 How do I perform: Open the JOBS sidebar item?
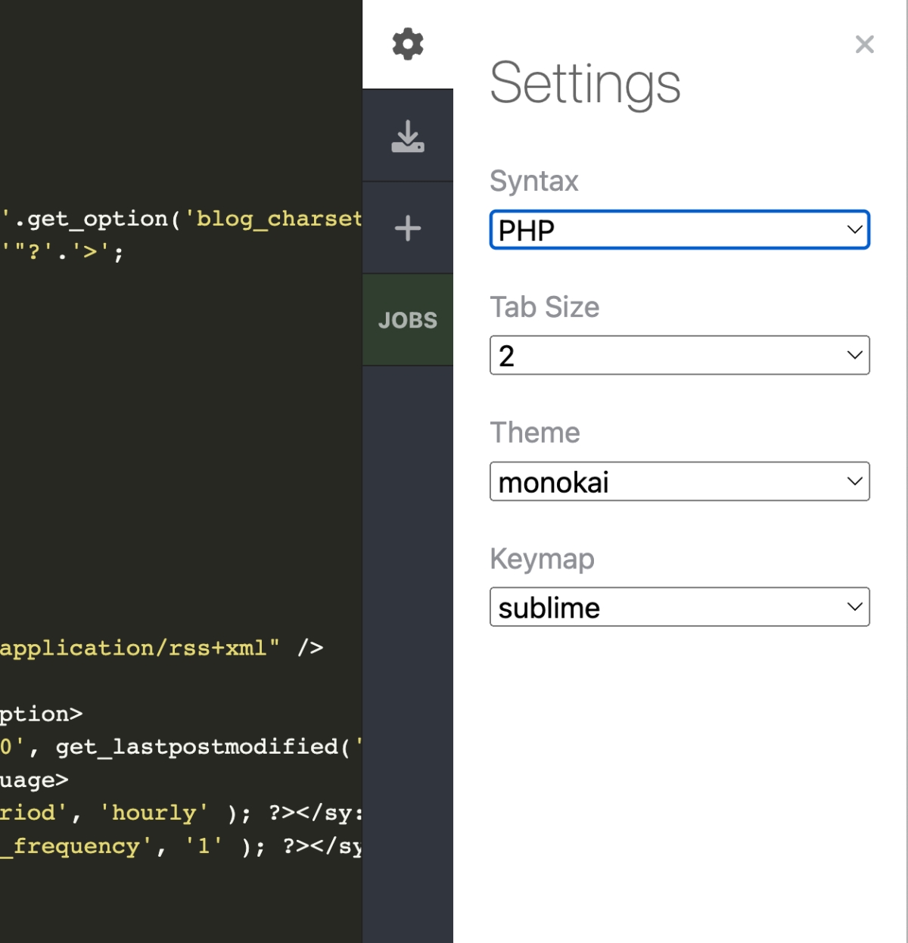point(407,320)
